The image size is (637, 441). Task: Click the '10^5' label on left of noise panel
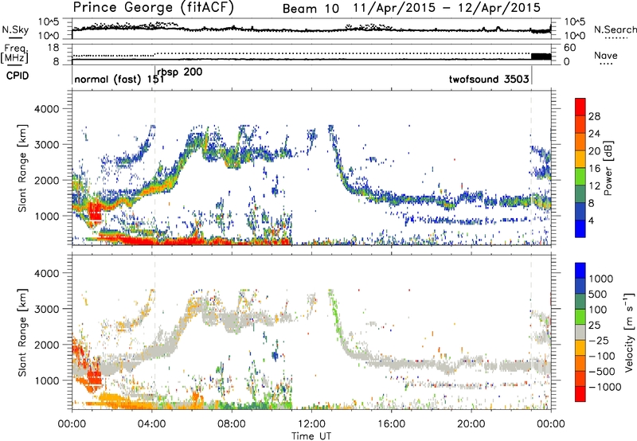(49, 22)
